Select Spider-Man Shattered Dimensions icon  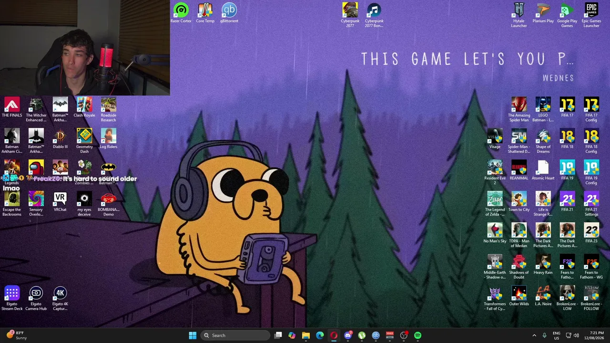tap(519, 141)
